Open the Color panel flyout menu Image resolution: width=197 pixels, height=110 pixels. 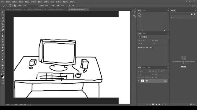tap(168, 10)
